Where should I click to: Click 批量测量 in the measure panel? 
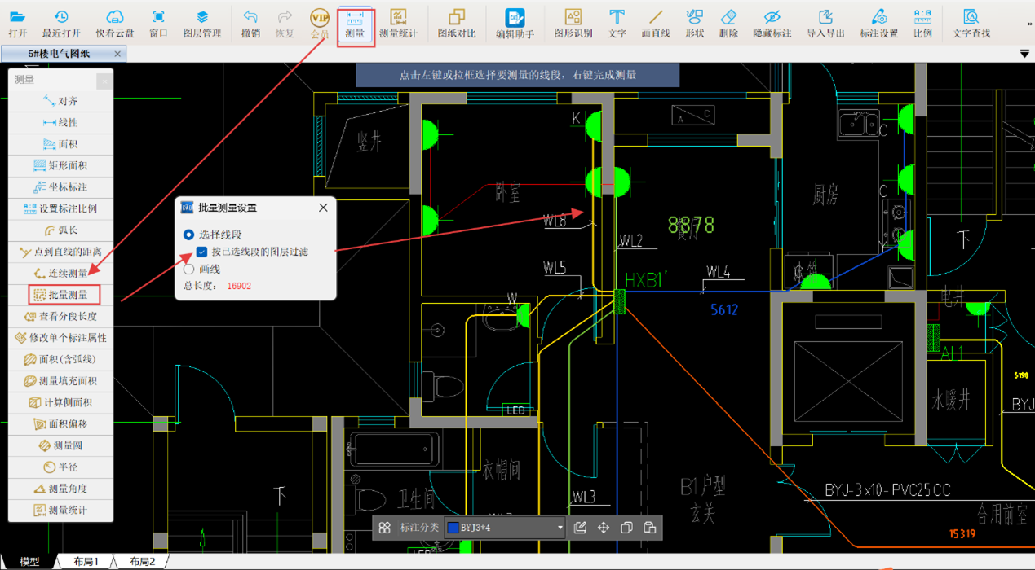(x=64, y=295)
